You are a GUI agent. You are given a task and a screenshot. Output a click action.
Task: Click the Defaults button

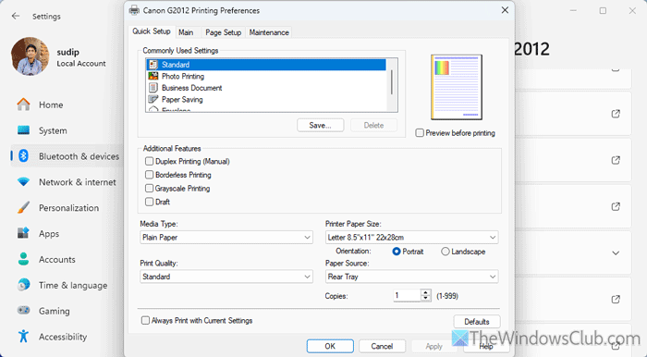[477, 322]
